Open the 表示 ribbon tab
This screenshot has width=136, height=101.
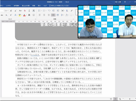(39, 6)
